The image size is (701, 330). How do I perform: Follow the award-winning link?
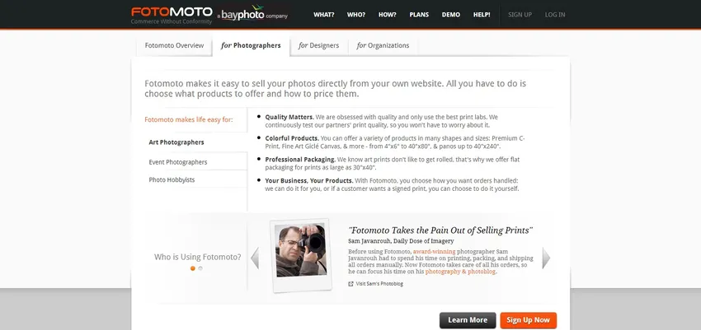434,252
